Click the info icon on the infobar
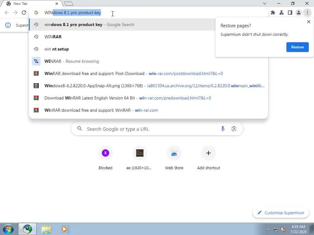Screen dimensions: 314x235 click(8, 25)
